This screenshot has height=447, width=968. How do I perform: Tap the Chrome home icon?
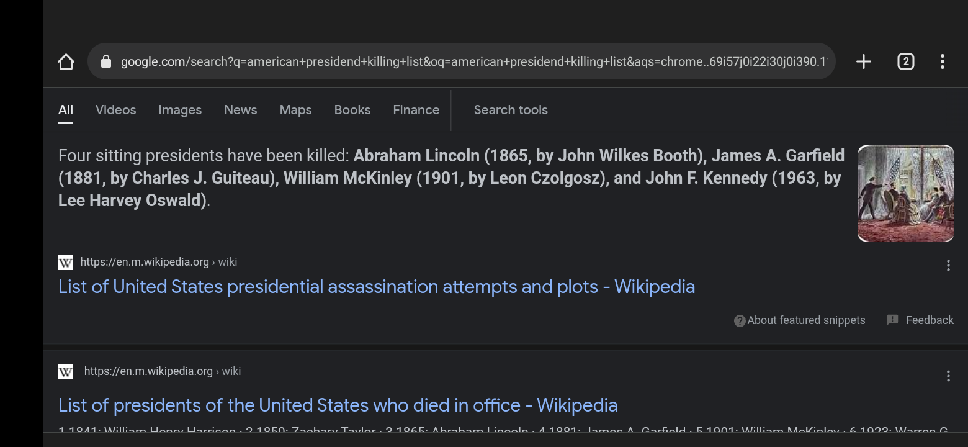66,61
